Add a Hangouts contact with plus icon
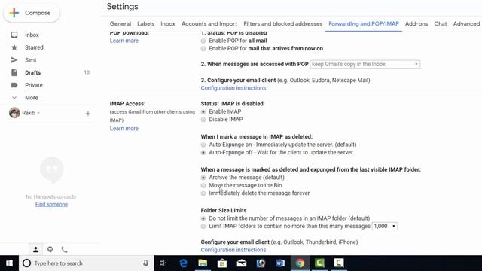 point(88,114)
